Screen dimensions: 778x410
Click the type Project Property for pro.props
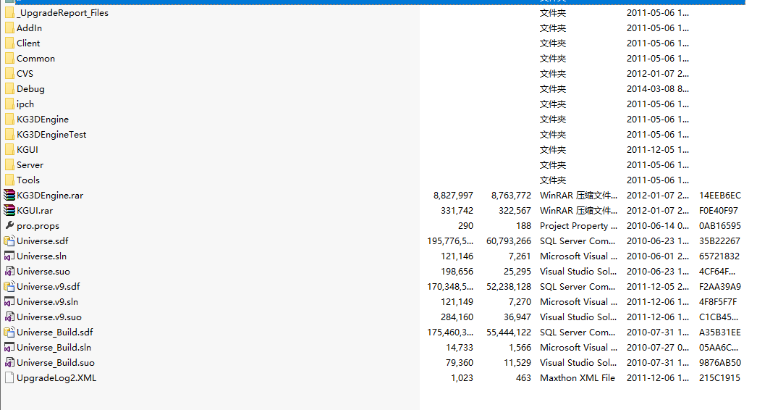(578, 226)
